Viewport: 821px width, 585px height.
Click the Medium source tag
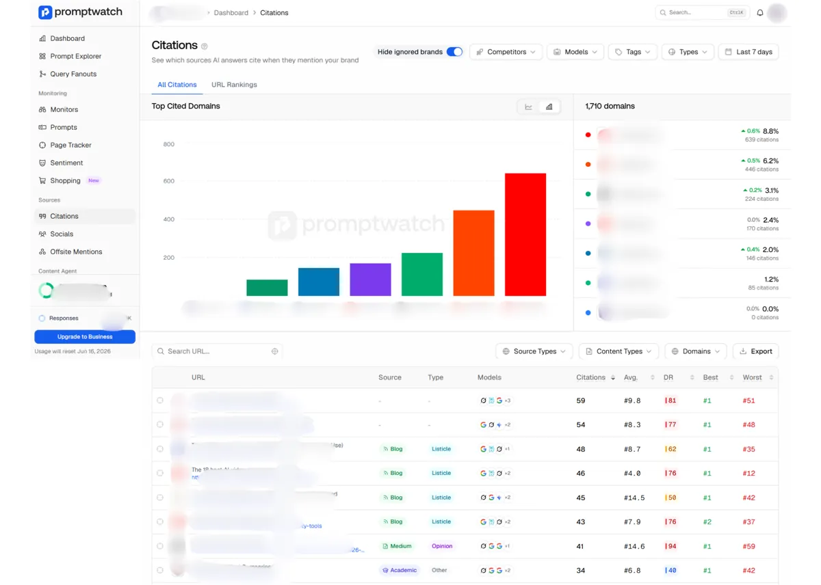[x=398, y=546]
